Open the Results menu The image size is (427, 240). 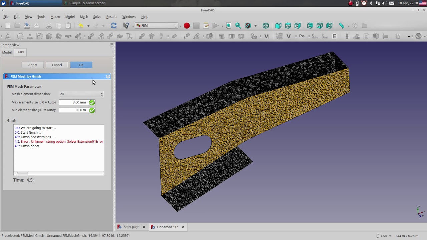coord(112,17)
